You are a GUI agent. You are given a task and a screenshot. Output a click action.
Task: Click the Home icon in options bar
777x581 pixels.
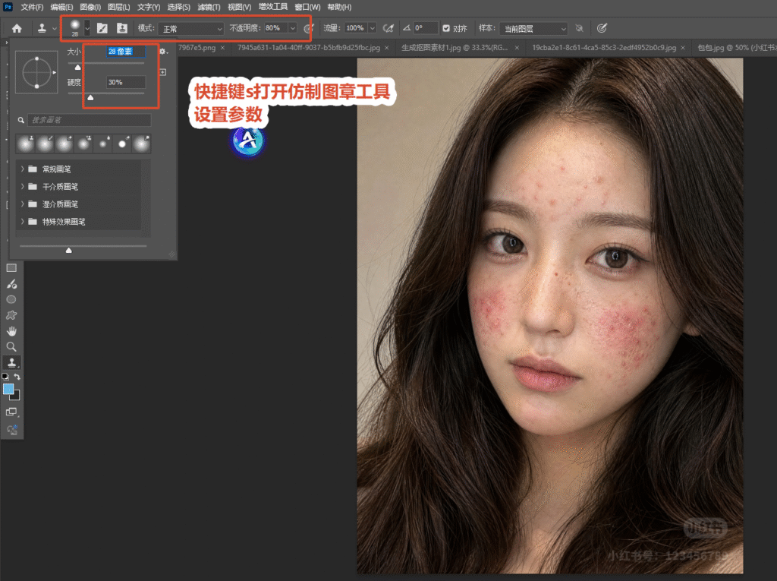point(17,28)
